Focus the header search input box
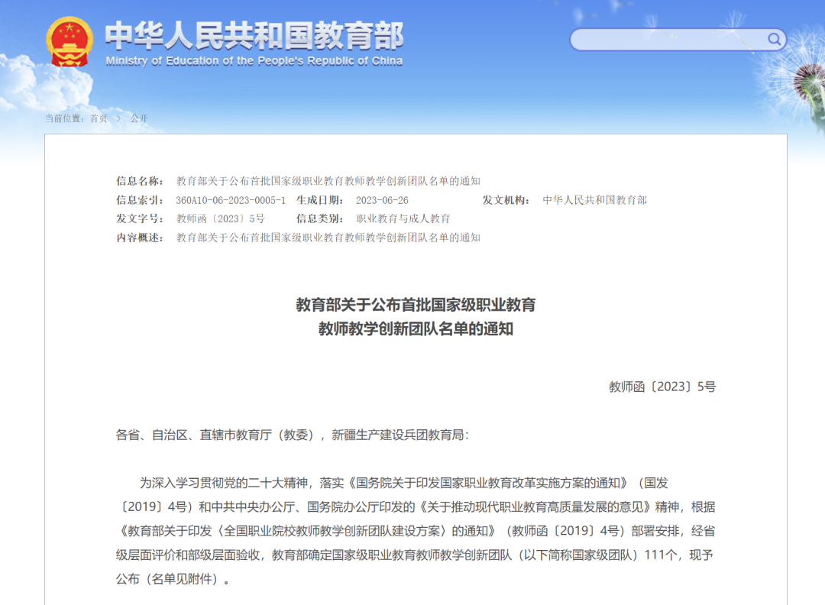 pyautogui.click(x=668, y=40)
